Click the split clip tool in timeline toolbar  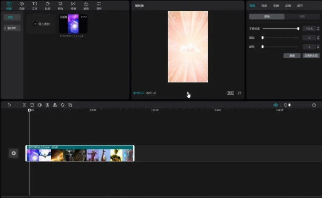25,105
